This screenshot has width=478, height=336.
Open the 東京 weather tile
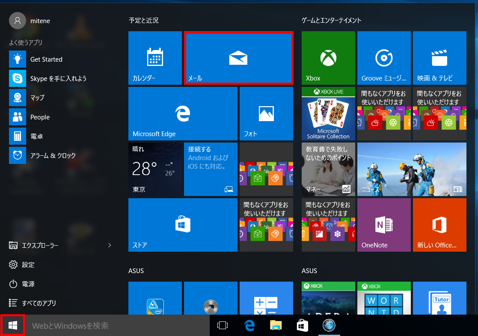click(x=155, y=169)
